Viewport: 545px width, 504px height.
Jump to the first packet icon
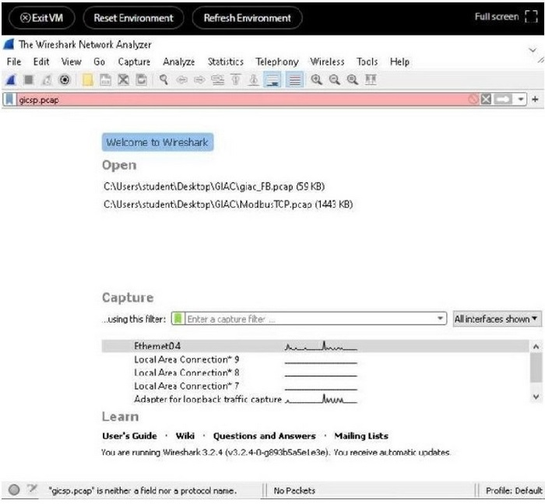(x=236, y=80)
